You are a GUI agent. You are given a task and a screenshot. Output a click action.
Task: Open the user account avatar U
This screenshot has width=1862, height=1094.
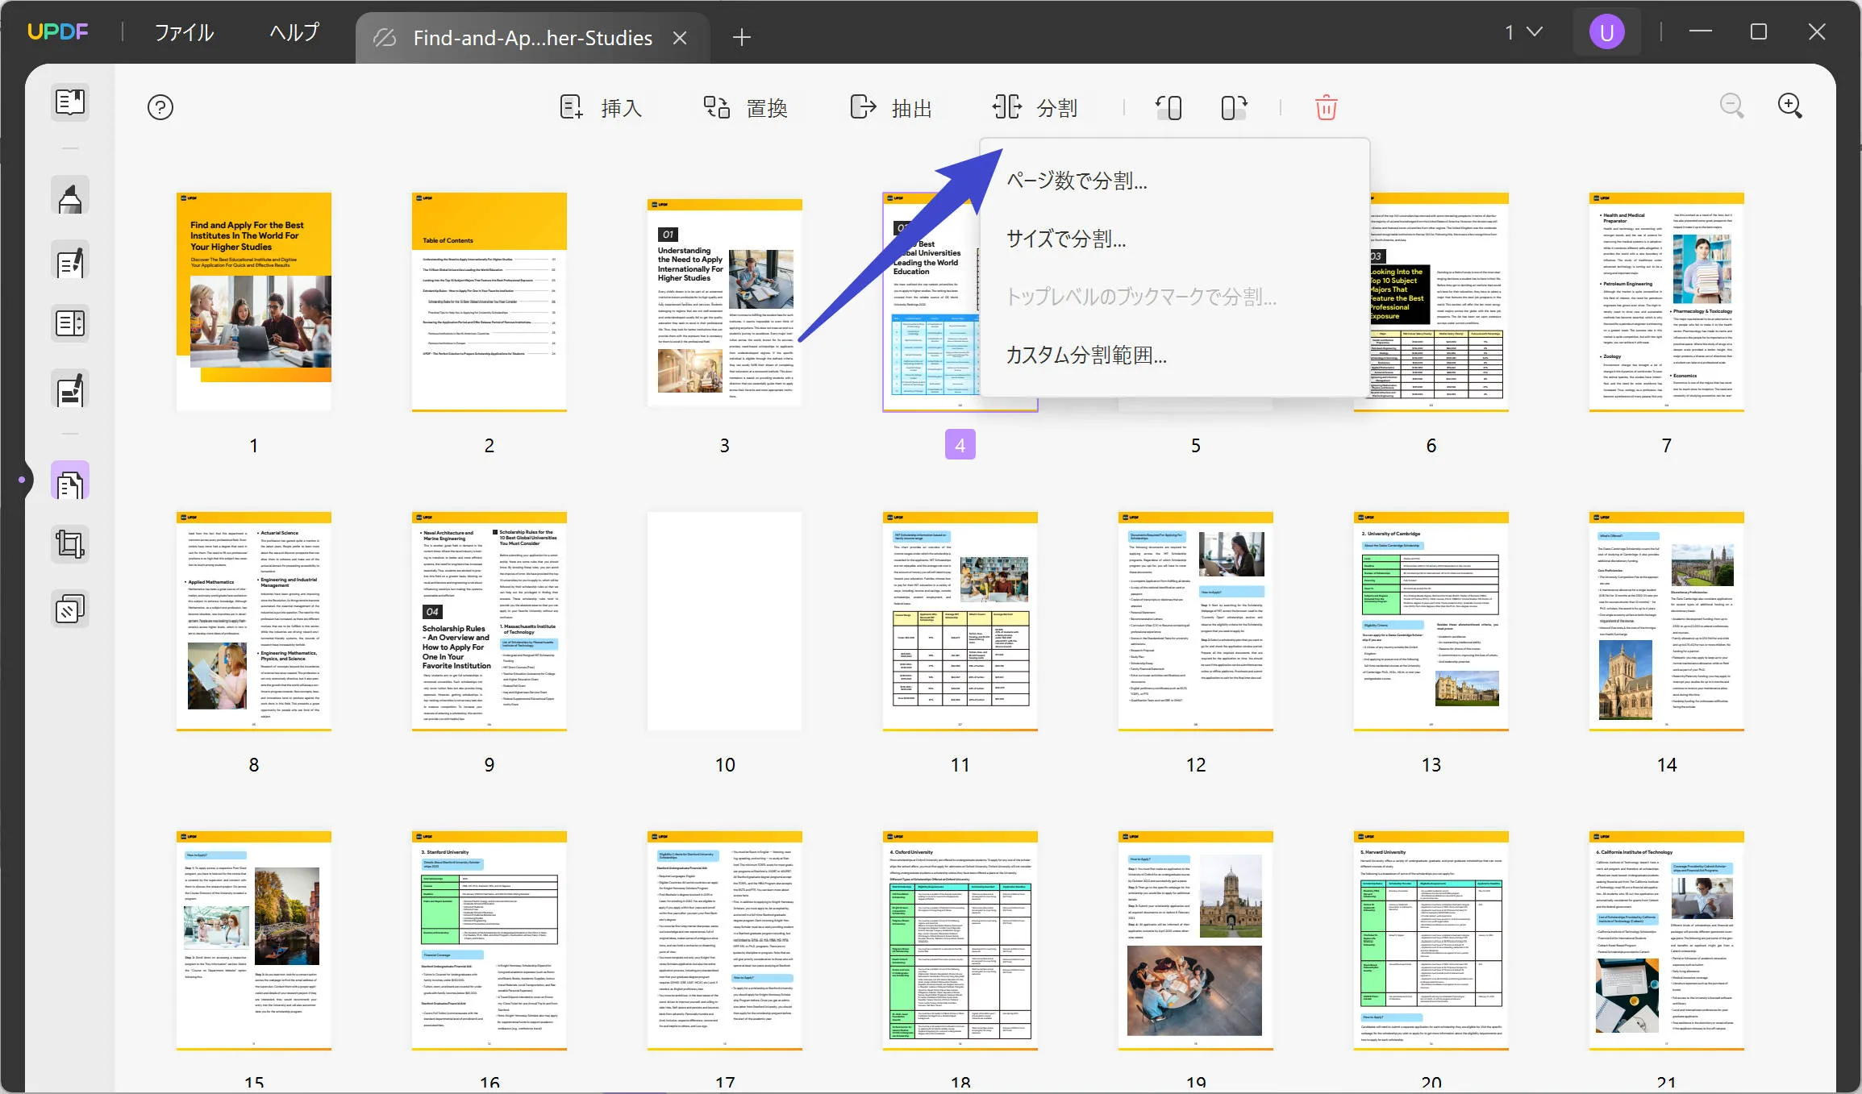coord(1606,32)
